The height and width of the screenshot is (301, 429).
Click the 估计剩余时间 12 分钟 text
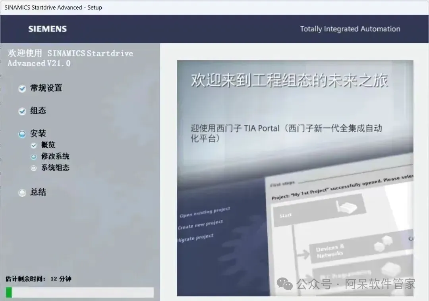(x=38, y=279)
